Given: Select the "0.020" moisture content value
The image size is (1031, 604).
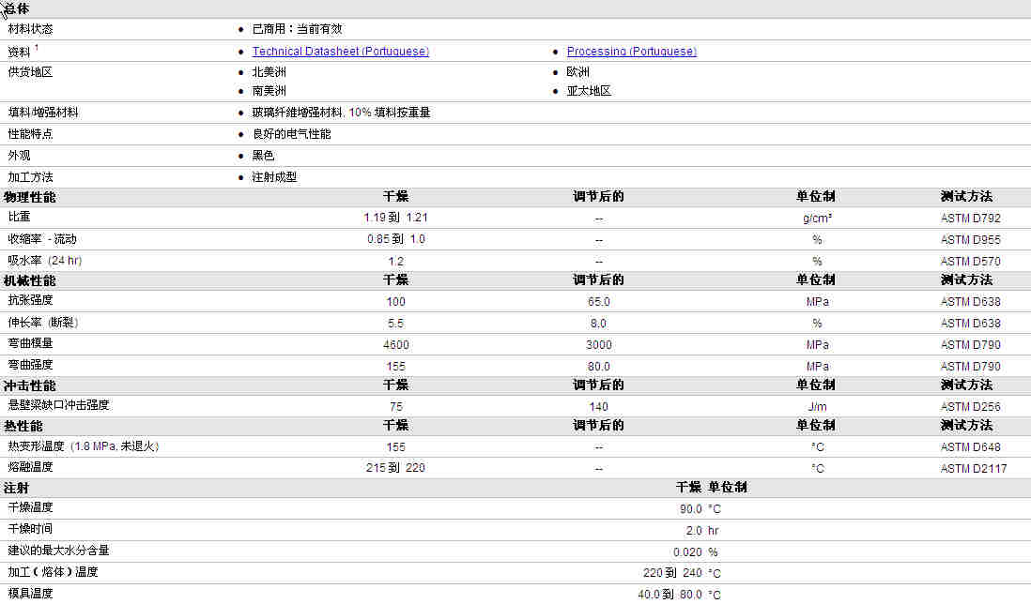Looking at the screenshot, I should coord(687,552).
